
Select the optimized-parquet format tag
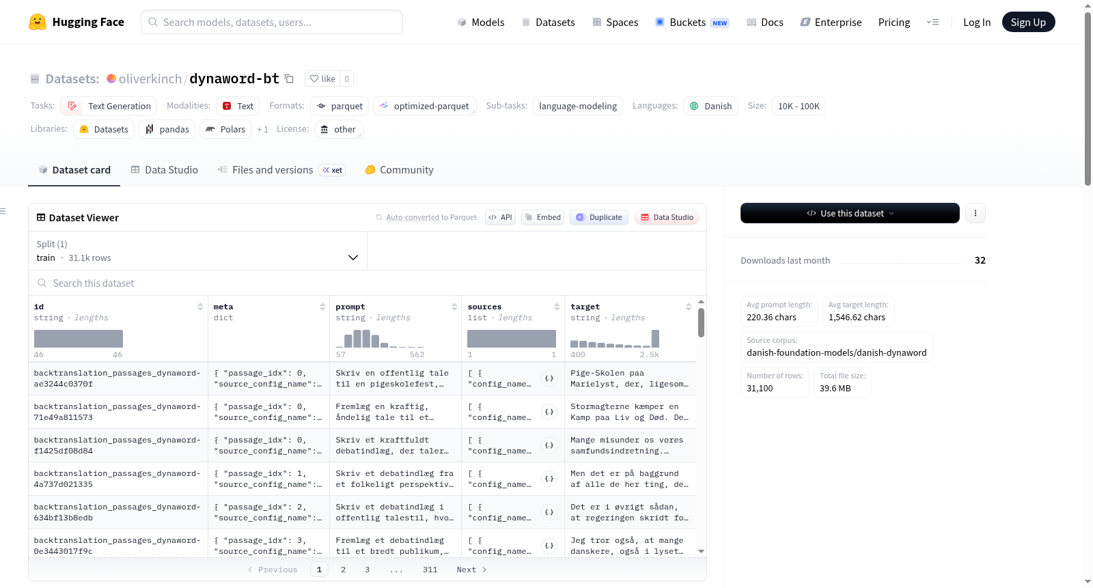coord(425,106)
